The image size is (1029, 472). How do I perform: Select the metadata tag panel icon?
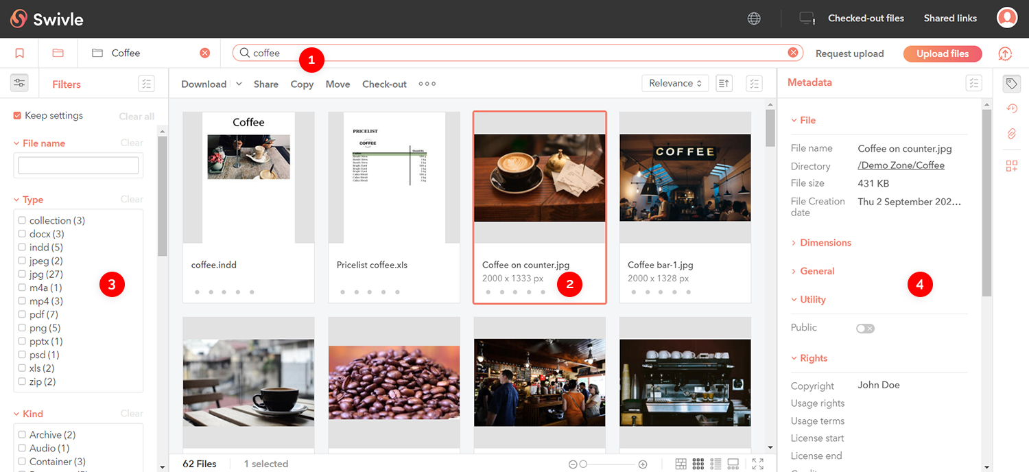click(x=1011, y=84)
